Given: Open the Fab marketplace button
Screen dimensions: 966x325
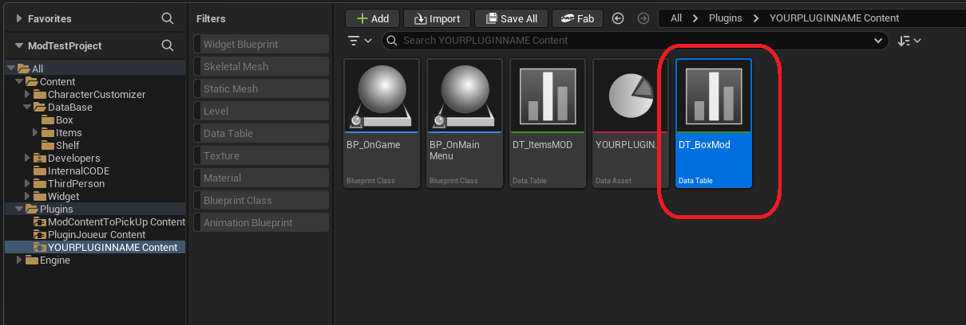Looking at the screenshot, I should [x=577, y=18].
